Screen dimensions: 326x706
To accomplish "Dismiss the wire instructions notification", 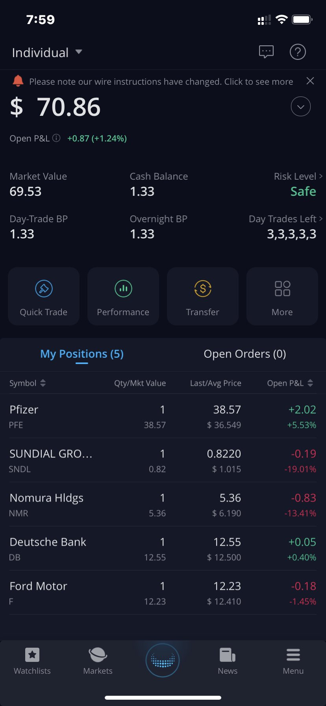I will (x=310, y=81).
